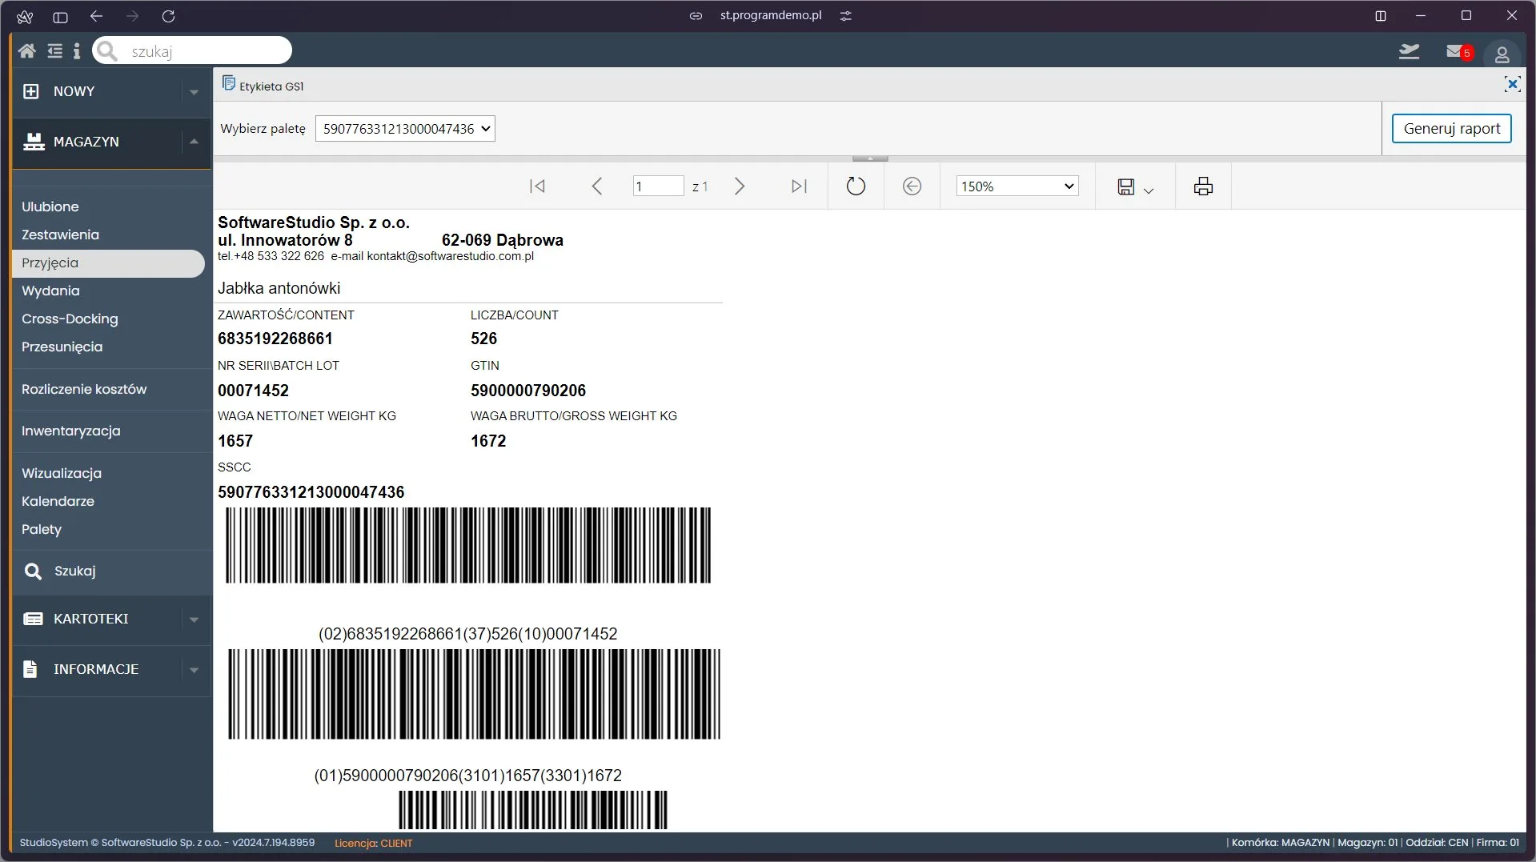Click the browser logo icon

coord(25,16)
